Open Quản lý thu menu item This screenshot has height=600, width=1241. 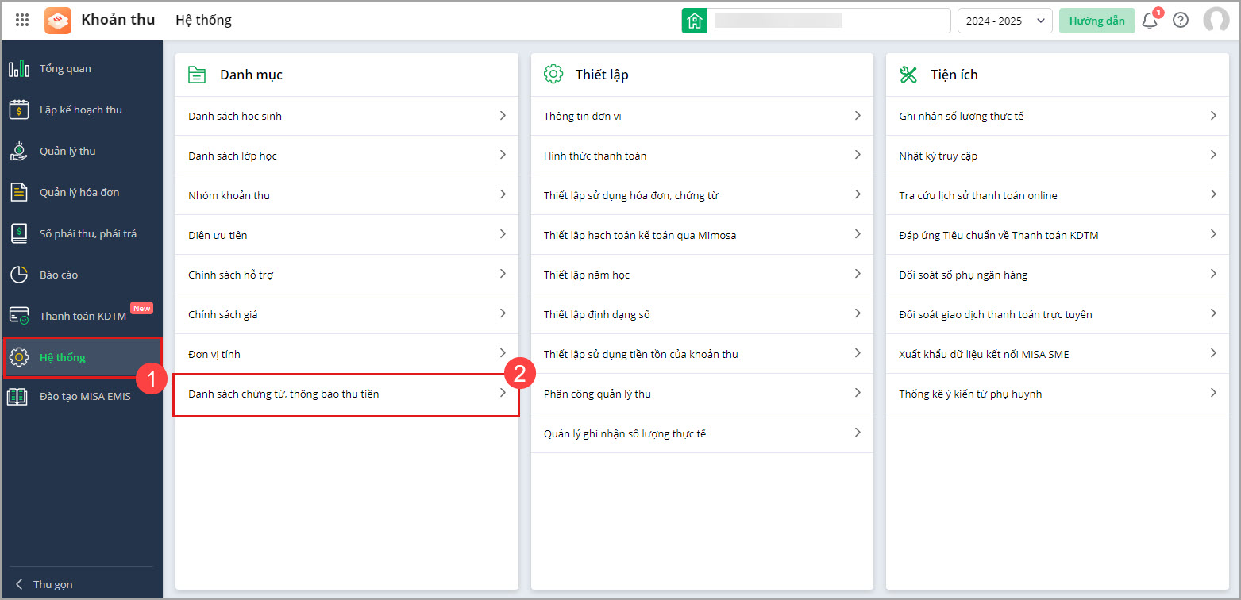tap(82, 152)
